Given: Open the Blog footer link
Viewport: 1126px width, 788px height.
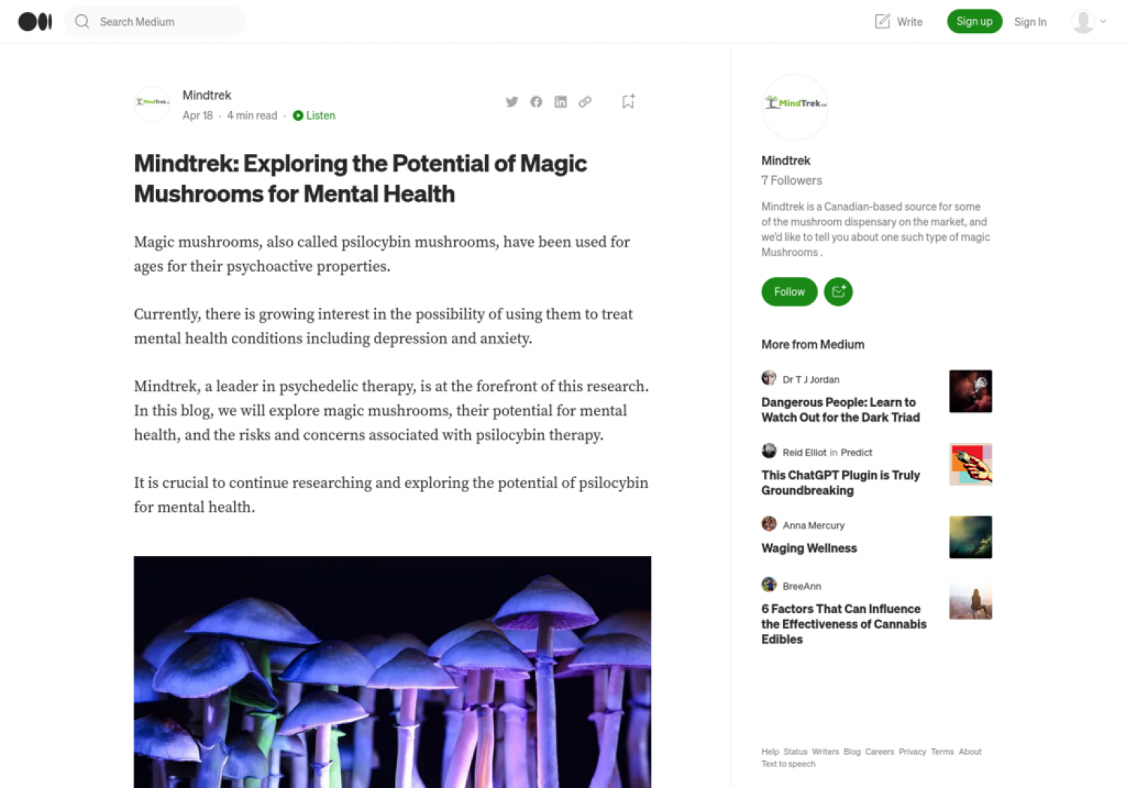Looking at the screenshot, I should coord(852,751).
